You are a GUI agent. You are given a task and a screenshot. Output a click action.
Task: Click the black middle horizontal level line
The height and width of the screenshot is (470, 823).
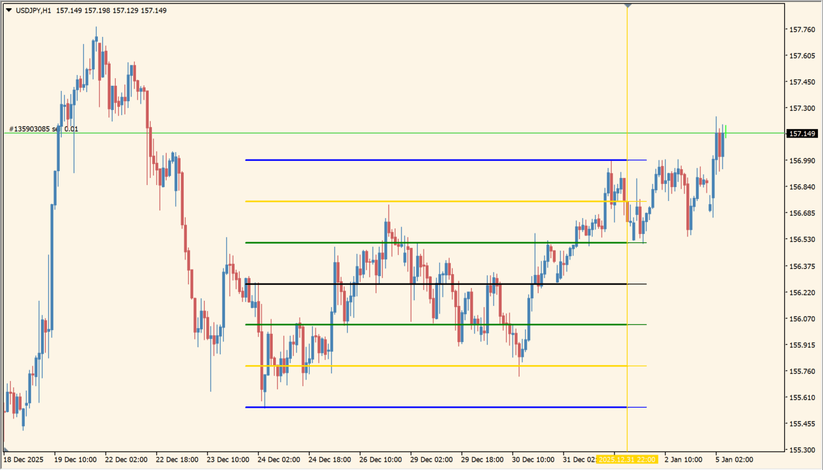click(432, 284)
